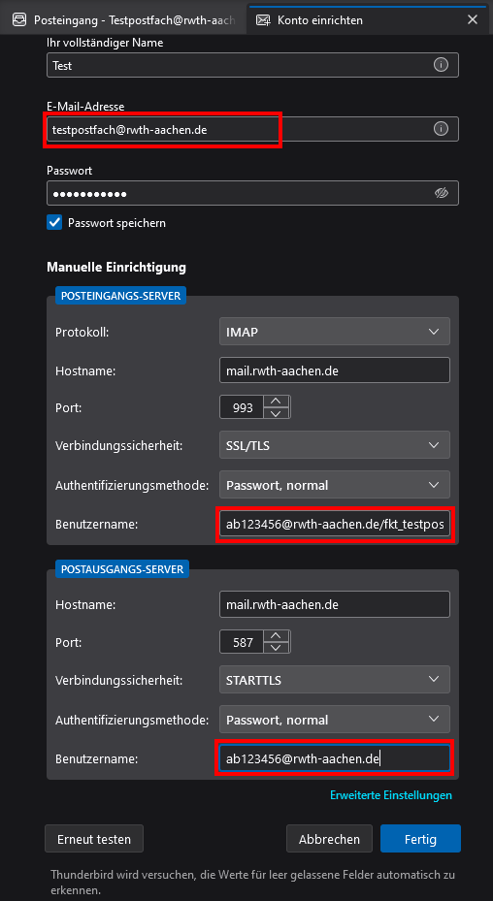Open incoming Authentifizierungsmethode dropdown

click(334, 485)
